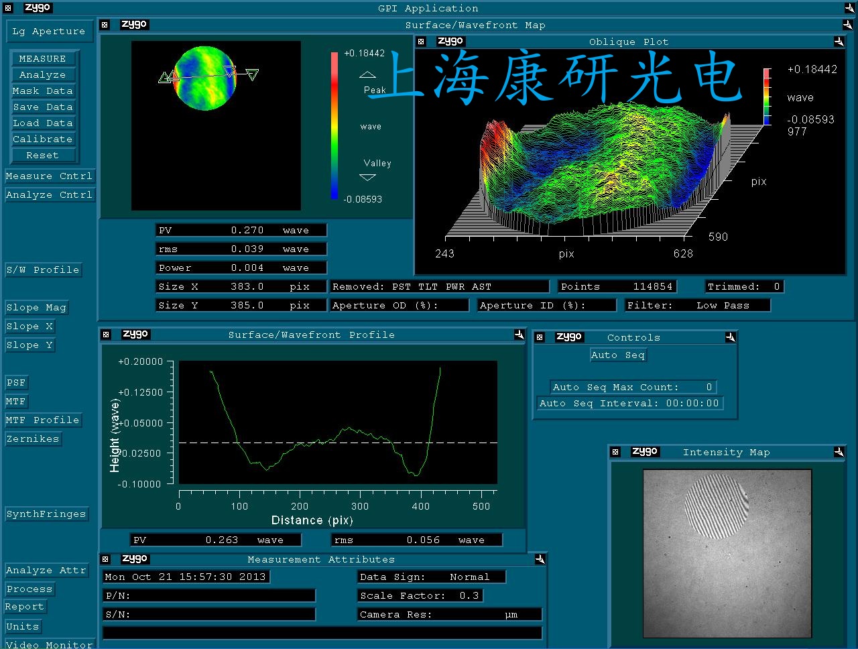Click the Data Sign: Normal field
Viewport: 858px width, 649px height.
click(432, 577)
